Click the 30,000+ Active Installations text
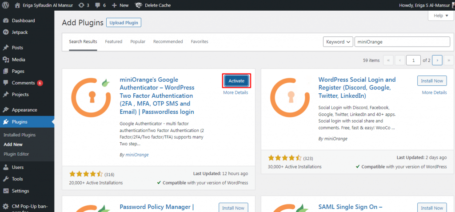This screenshot has width=455, height=212. [295, 167]
